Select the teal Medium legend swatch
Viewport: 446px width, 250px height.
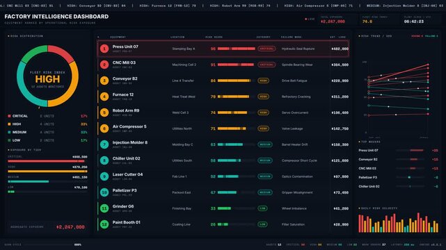click(x=9, y=132)
